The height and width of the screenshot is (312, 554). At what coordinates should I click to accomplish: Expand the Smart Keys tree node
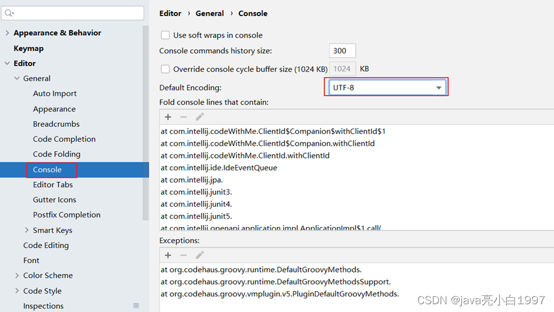[26, 230]
